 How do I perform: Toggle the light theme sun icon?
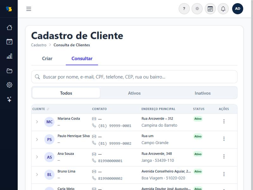coord(197,9)
